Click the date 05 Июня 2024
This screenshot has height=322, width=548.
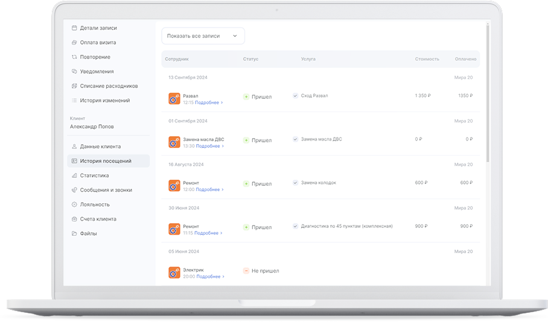click(x=184, y=251)
